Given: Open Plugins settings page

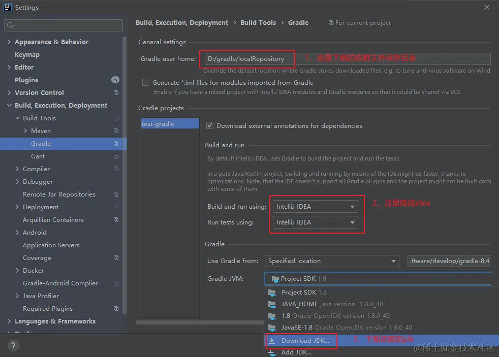Looking at the screenshot, I should pyautogui.click(x=26, y=80).
